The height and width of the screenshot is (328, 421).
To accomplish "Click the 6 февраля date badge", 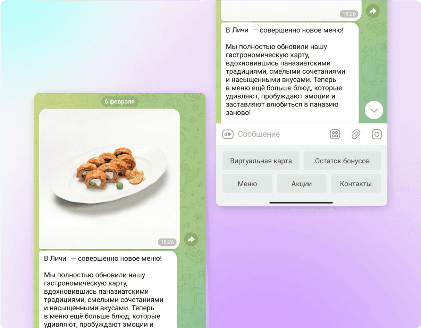I will 120,102.
